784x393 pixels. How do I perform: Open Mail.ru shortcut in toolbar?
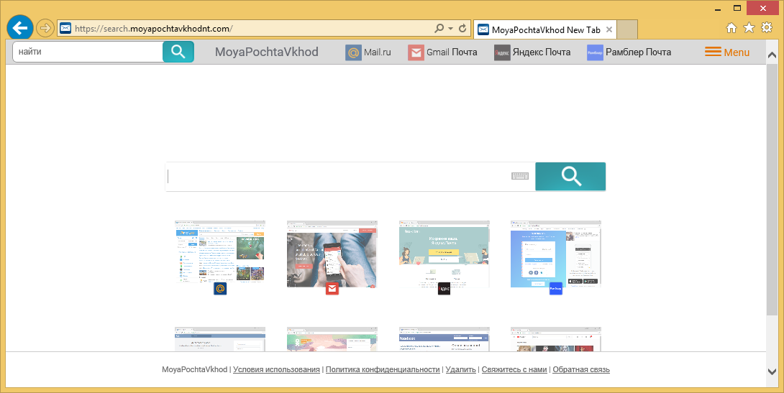(368, 52)
